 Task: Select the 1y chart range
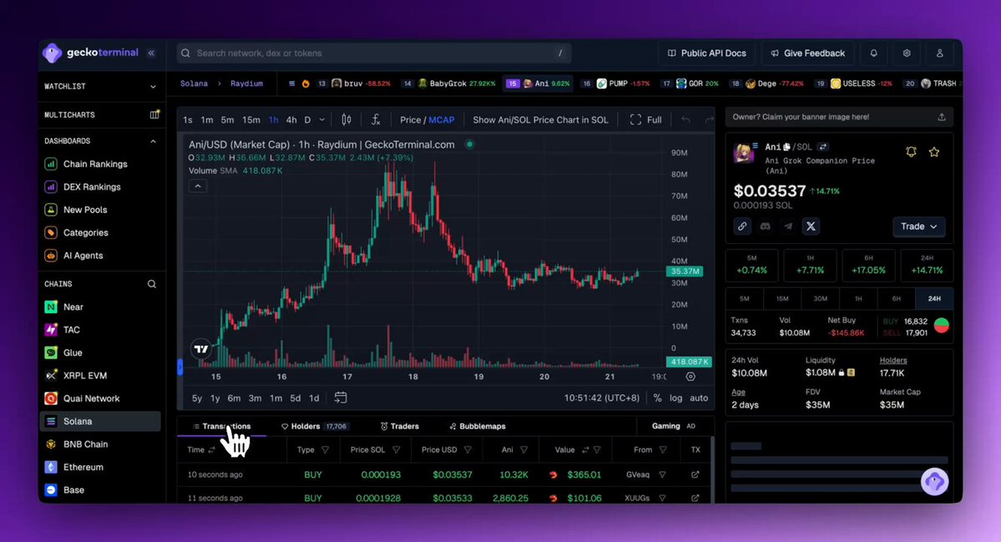[x=215, y=398]
